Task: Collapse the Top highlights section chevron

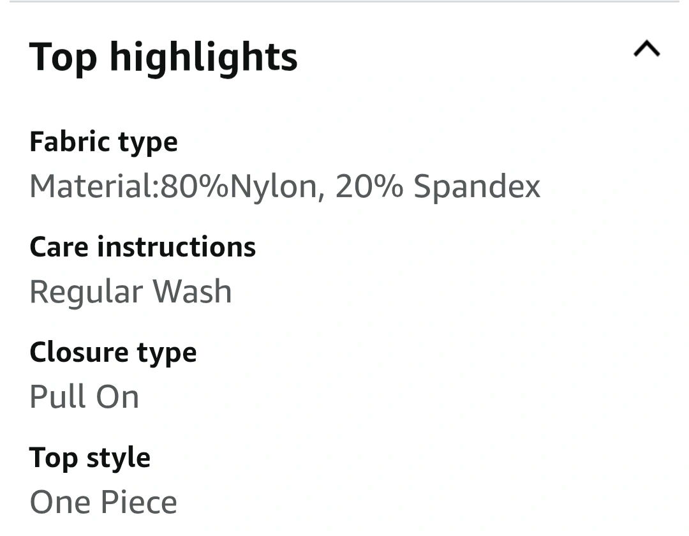Action: (x=646, y=49)
